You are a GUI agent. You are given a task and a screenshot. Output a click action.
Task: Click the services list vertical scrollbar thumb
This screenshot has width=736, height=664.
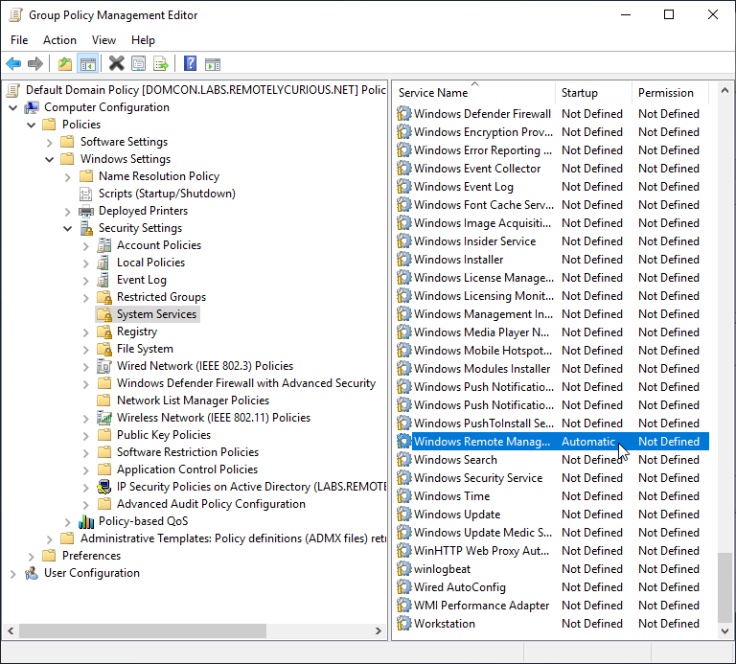coord(724,587)
